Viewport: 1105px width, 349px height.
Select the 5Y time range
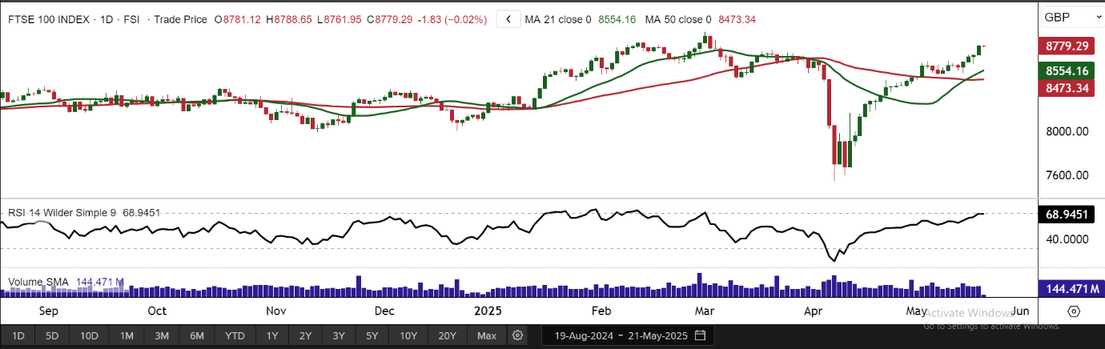pos(372,335)
